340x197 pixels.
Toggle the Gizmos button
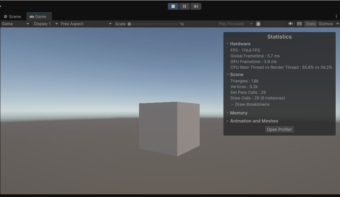pyautogui.click(x=326, y=24)
